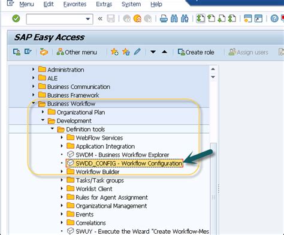Viewport: 284px width, 235px height.
Task: Select SWDD_CONFIG - Workflow Configuration item
Action: pyautogui.click(x=125, y=163)
